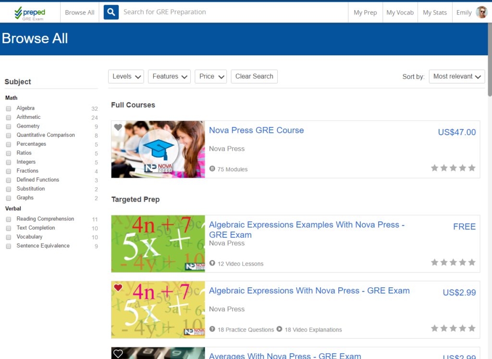492x359 pixels.
Task: Click the 18 Video Explanations play icon
Action: coord(279,329)
